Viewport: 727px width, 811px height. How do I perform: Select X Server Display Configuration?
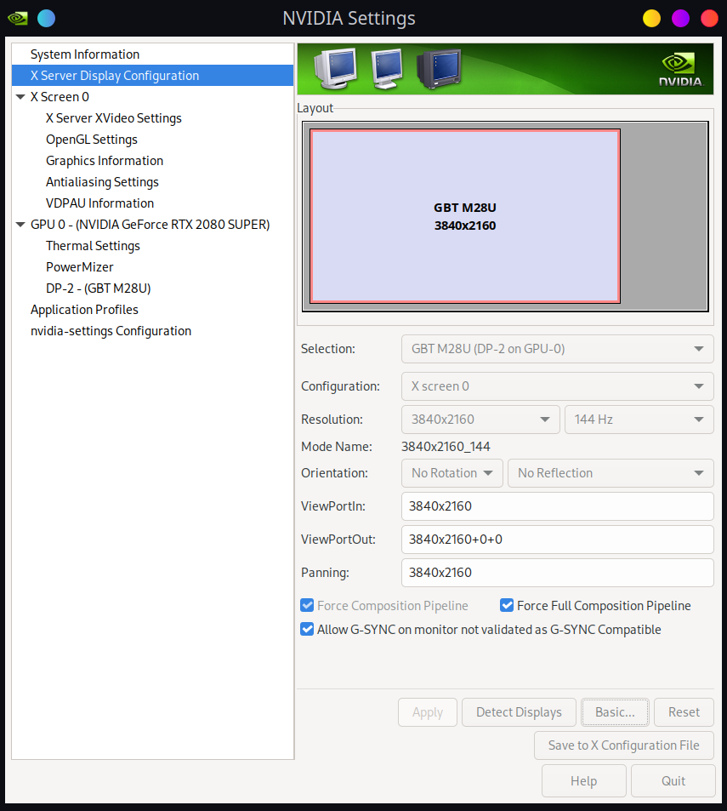coord(152,76)
